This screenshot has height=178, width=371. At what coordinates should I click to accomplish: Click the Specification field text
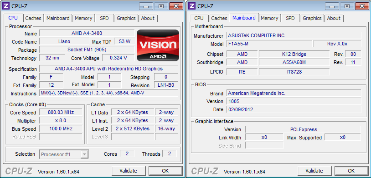click(108, 69)
